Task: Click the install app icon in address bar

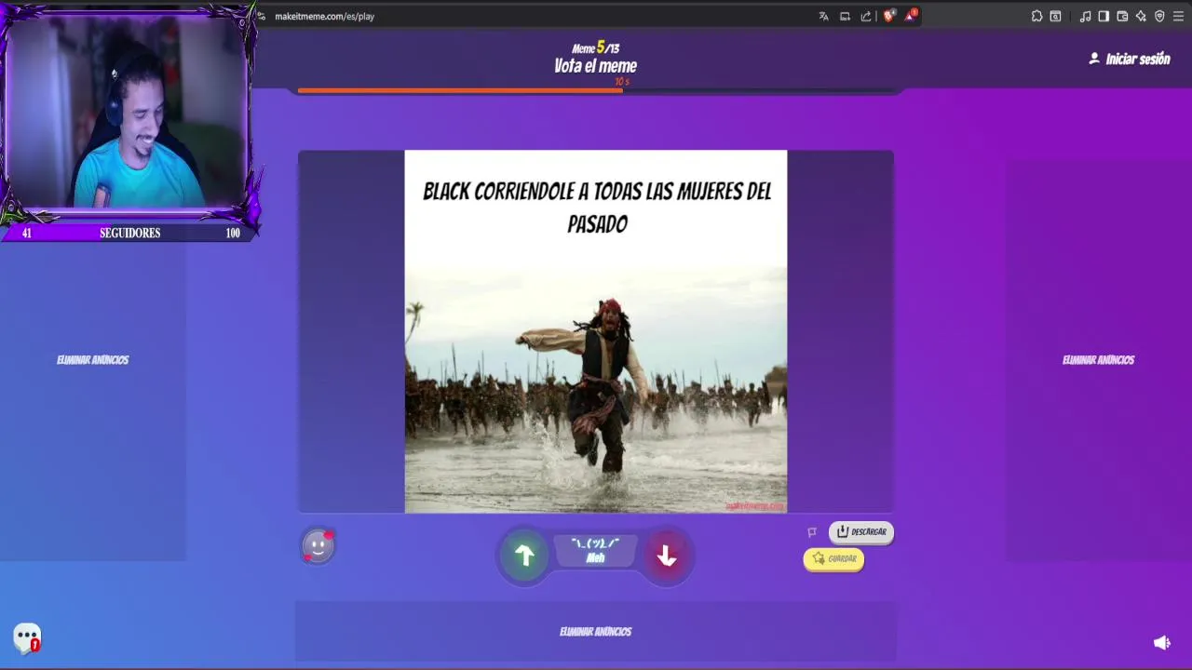Action: pos(845,16)
